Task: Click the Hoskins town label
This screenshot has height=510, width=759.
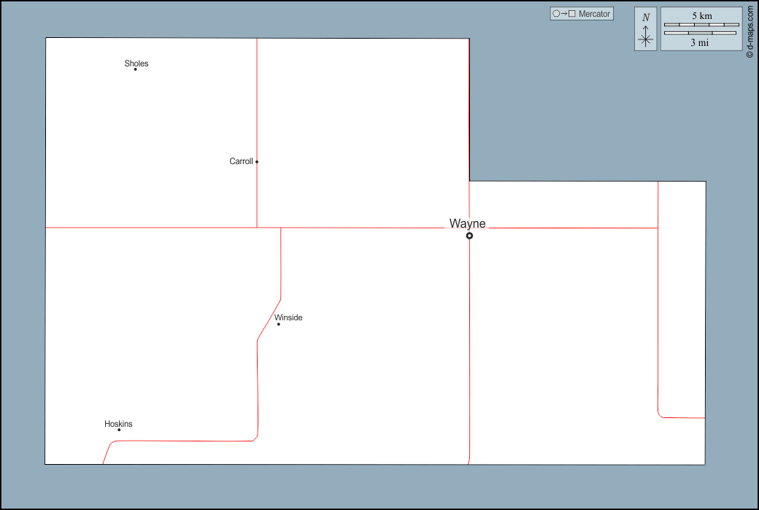Action: point(118,424)
